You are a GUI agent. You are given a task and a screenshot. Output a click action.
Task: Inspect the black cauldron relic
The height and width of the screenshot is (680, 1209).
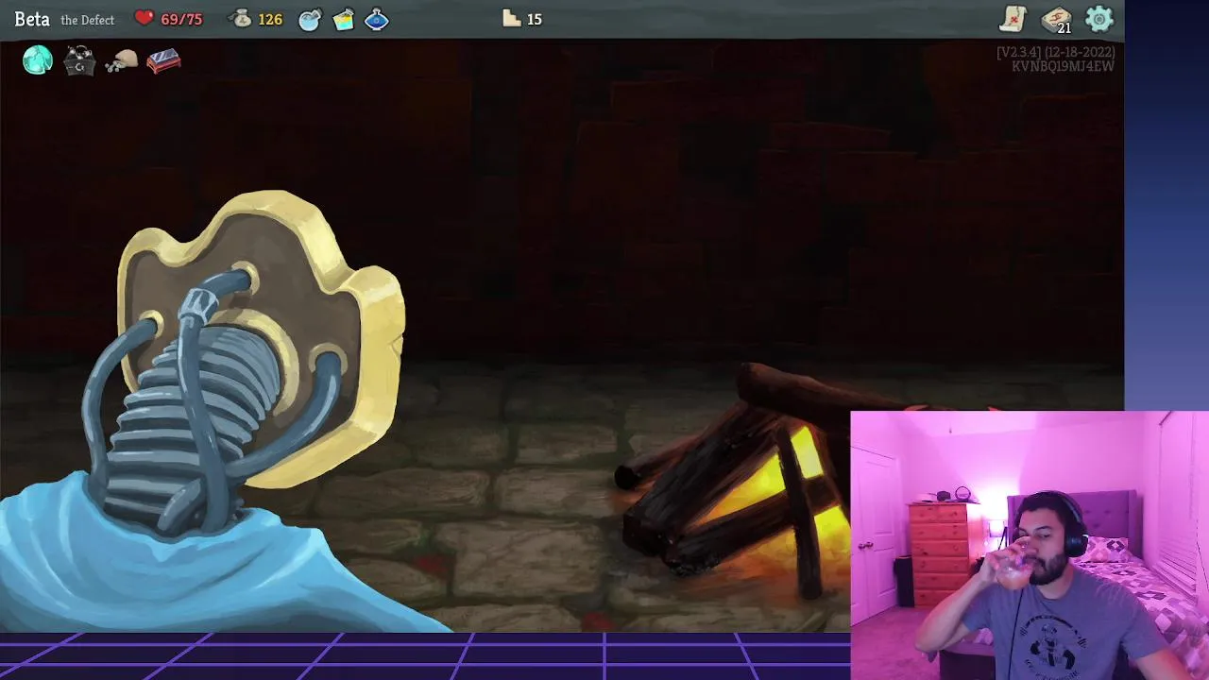[79, 61]
